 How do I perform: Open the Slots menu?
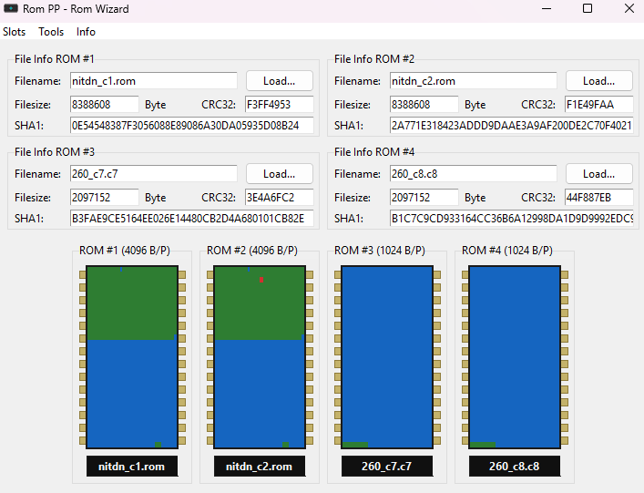tap(15, 32)
